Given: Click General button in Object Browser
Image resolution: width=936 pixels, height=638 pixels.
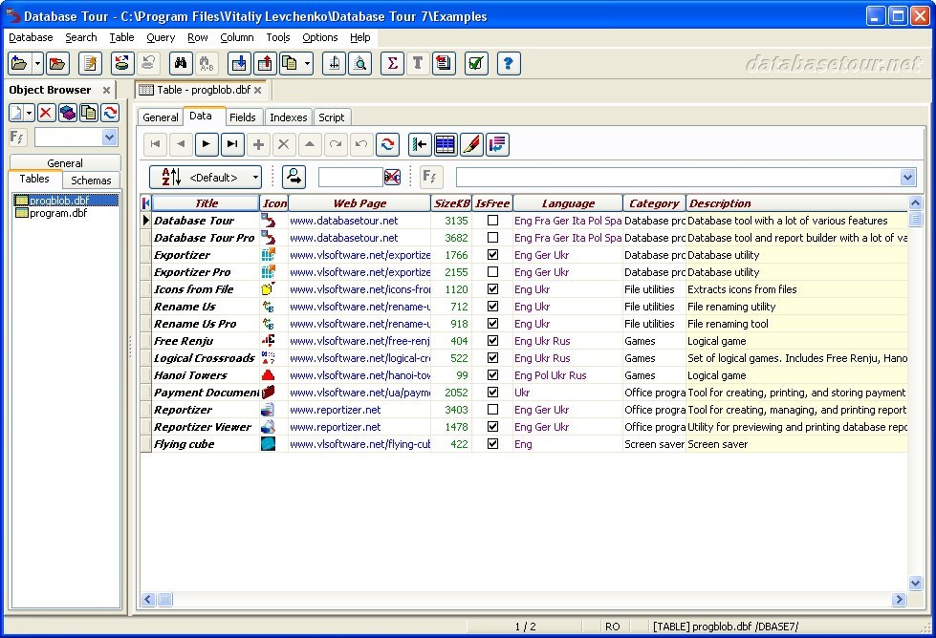Looking at the screenshot, I should pyautogui.click(x=65, y=162).
